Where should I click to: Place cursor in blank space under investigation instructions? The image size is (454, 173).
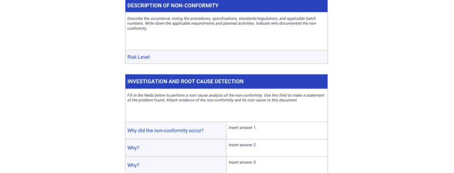point(226,112)
